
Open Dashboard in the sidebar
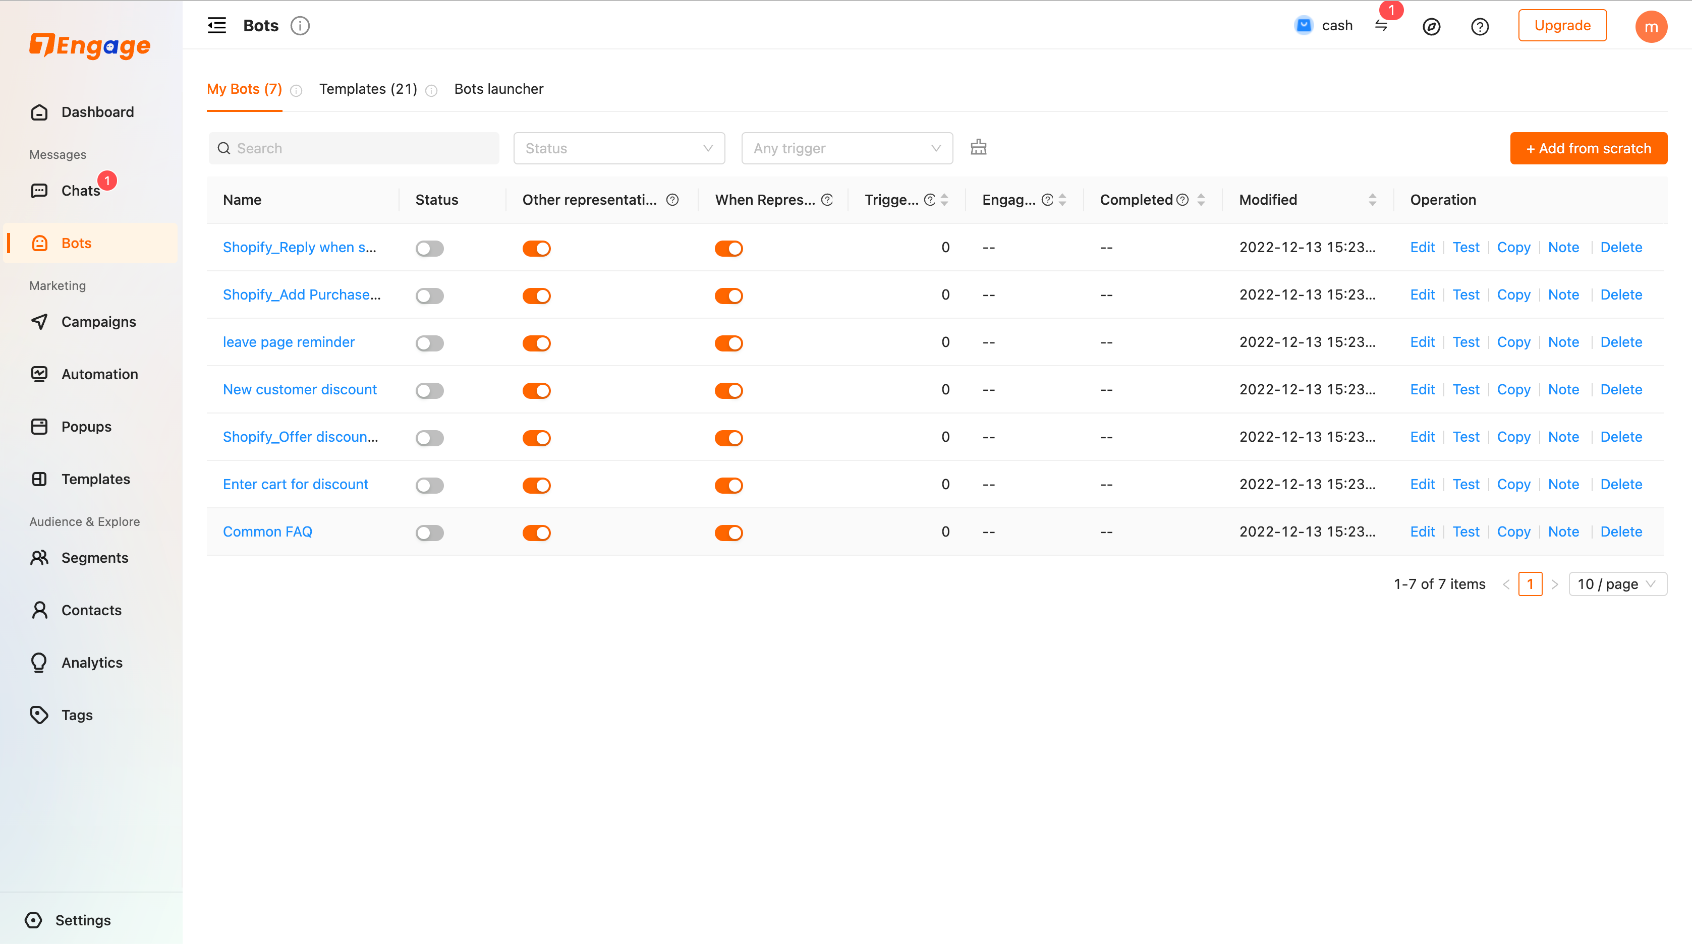pyautogui.click(x=91, y=111)
